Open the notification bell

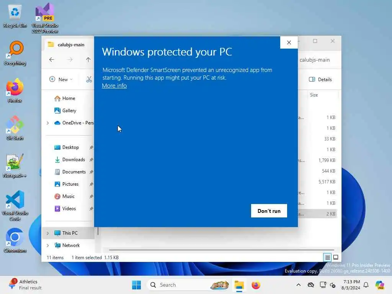[366, 285]
